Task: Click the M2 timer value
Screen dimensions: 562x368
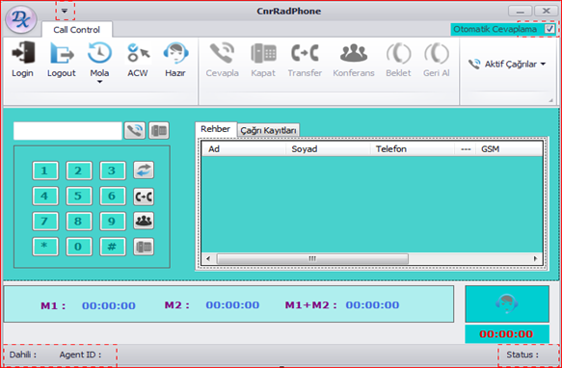Action: click(232, 305)
